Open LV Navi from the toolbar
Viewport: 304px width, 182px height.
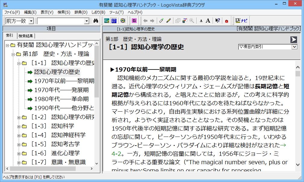(241, 21)
